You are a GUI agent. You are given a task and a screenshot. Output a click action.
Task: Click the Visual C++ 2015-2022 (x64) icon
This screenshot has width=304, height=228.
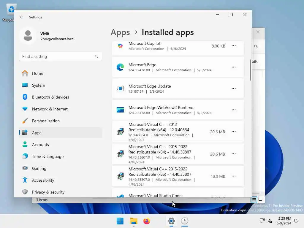(120, 154)
